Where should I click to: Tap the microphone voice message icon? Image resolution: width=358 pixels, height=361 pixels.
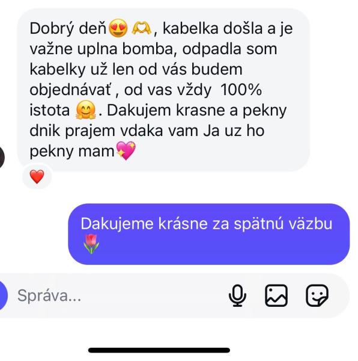(x=237, y=295)
